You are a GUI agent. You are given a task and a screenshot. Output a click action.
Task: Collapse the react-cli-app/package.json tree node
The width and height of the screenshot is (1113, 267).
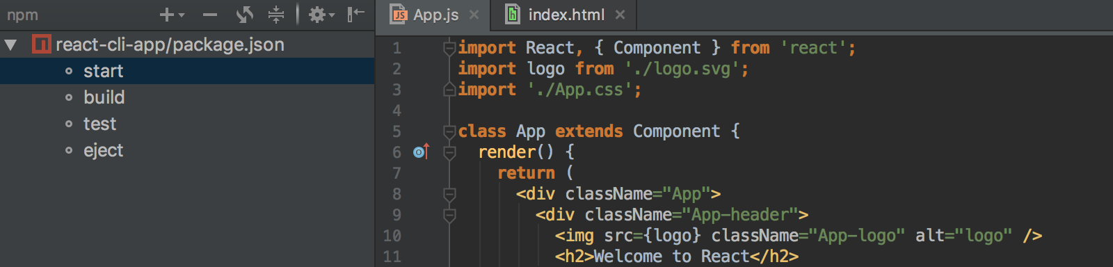(x=10, y=45)
